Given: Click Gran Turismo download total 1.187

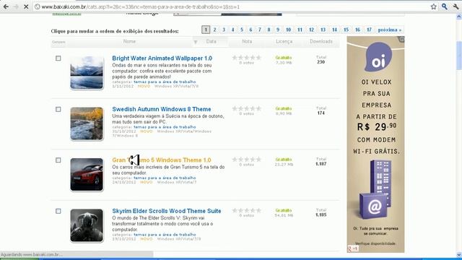Looking at the screenshot, I should (321, 164).
